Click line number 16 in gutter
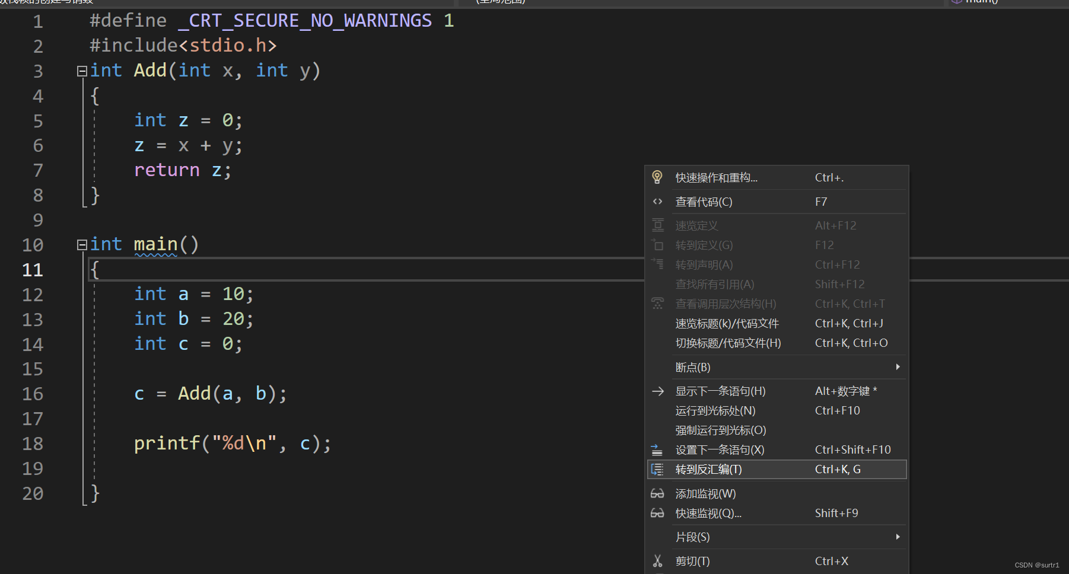This screenshot has height=574, width=1069. [33, 394]
